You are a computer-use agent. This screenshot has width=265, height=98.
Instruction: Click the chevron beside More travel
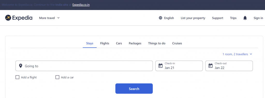58,18
